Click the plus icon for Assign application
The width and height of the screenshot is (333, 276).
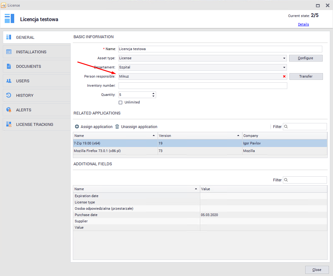tap(77, 126)
